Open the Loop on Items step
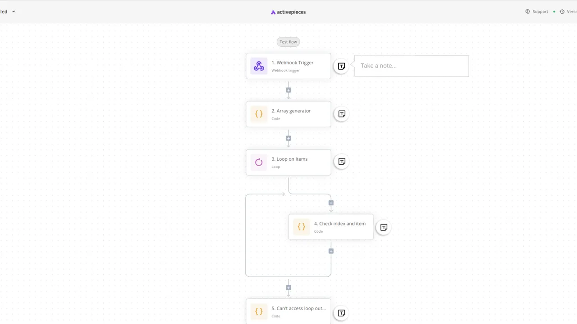Viewport: 577px width, 324px height. (288, 162)
